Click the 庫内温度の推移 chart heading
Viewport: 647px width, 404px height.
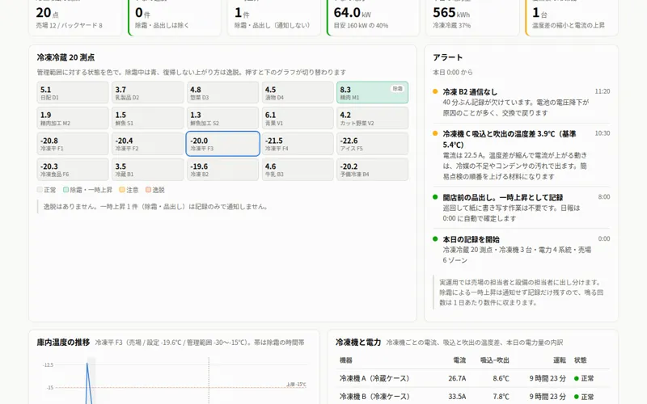[x=63, y=342]
